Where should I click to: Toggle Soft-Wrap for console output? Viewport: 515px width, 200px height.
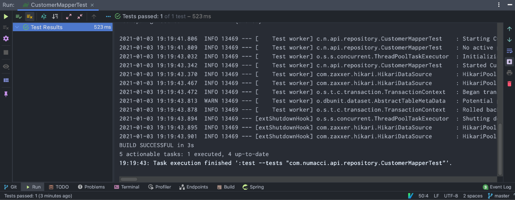pos(509,51)
